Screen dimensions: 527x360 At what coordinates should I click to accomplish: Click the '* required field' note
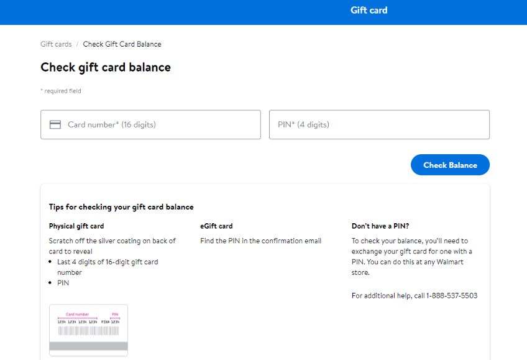(x=61, y=91)
